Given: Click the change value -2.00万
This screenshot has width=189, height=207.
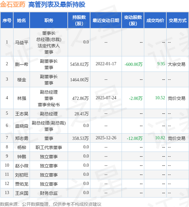Looking at the screenshot, I should point(136,98).
